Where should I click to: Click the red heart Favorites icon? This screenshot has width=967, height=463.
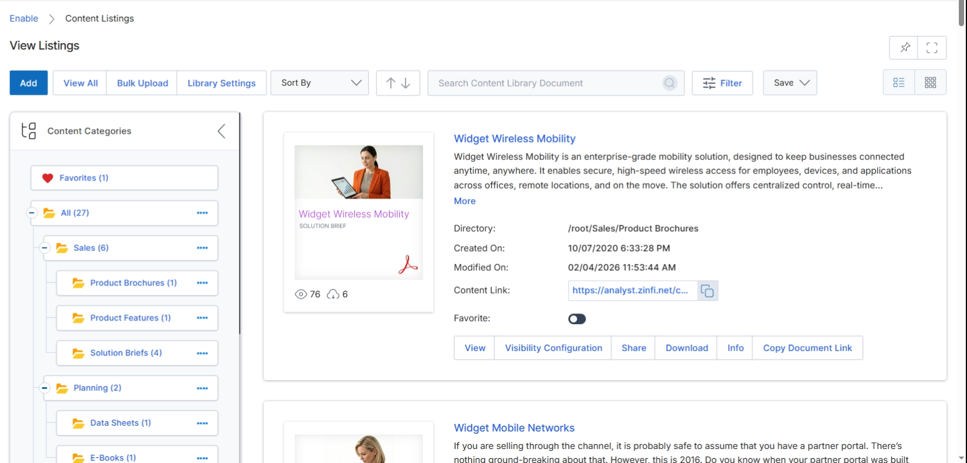[48, 178]
